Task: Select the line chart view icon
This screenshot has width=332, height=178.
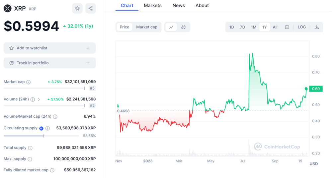Action: [171, 27]
